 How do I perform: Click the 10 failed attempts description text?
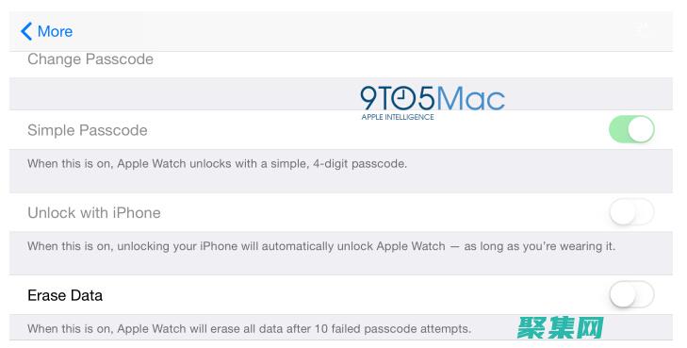click(x=250, y=329)
